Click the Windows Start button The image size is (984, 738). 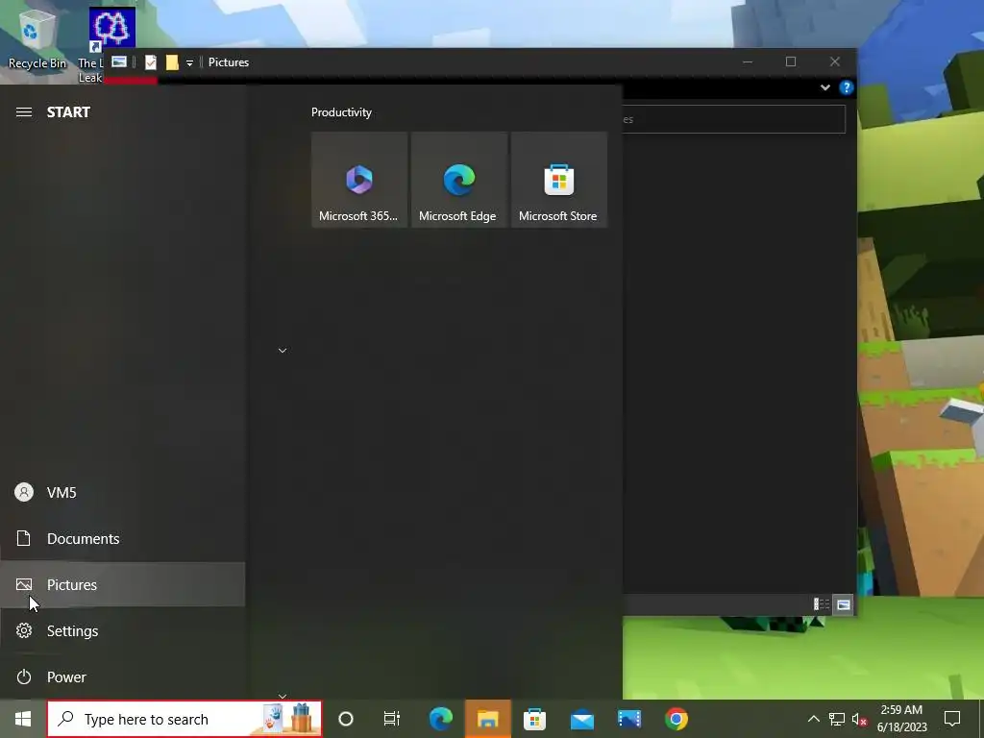[x=23, y=719]
